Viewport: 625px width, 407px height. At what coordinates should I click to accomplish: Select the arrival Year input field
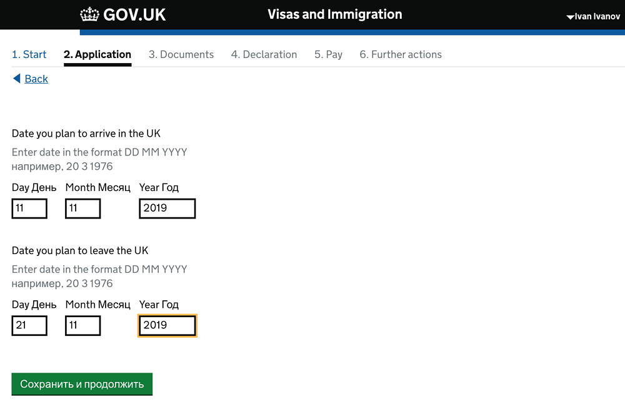click(167, 208)
